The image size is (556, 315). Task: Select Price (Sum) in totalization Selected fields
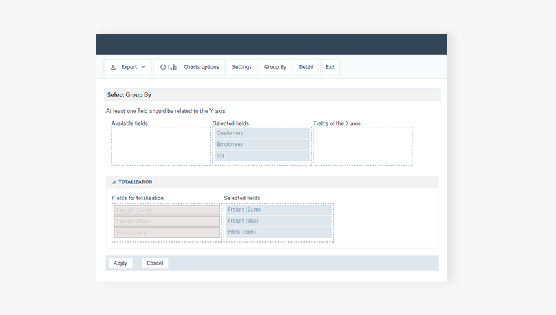(278, 232)
